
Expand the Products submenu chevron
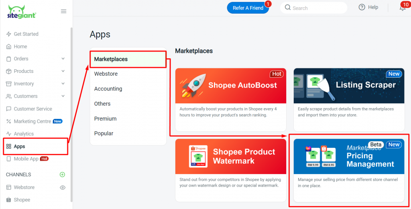[63, 71]
